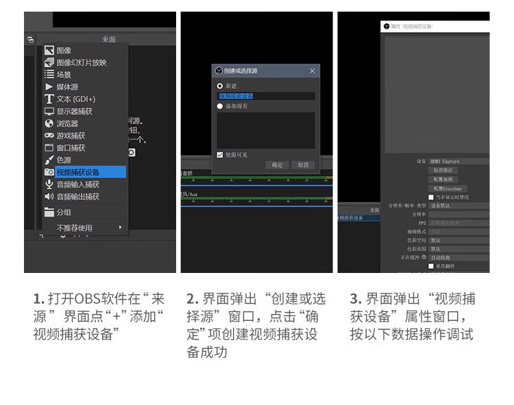The height and width of the screenshot is (405, 514).
Task: Open the FPS dropdown
Action: (459, 223)
